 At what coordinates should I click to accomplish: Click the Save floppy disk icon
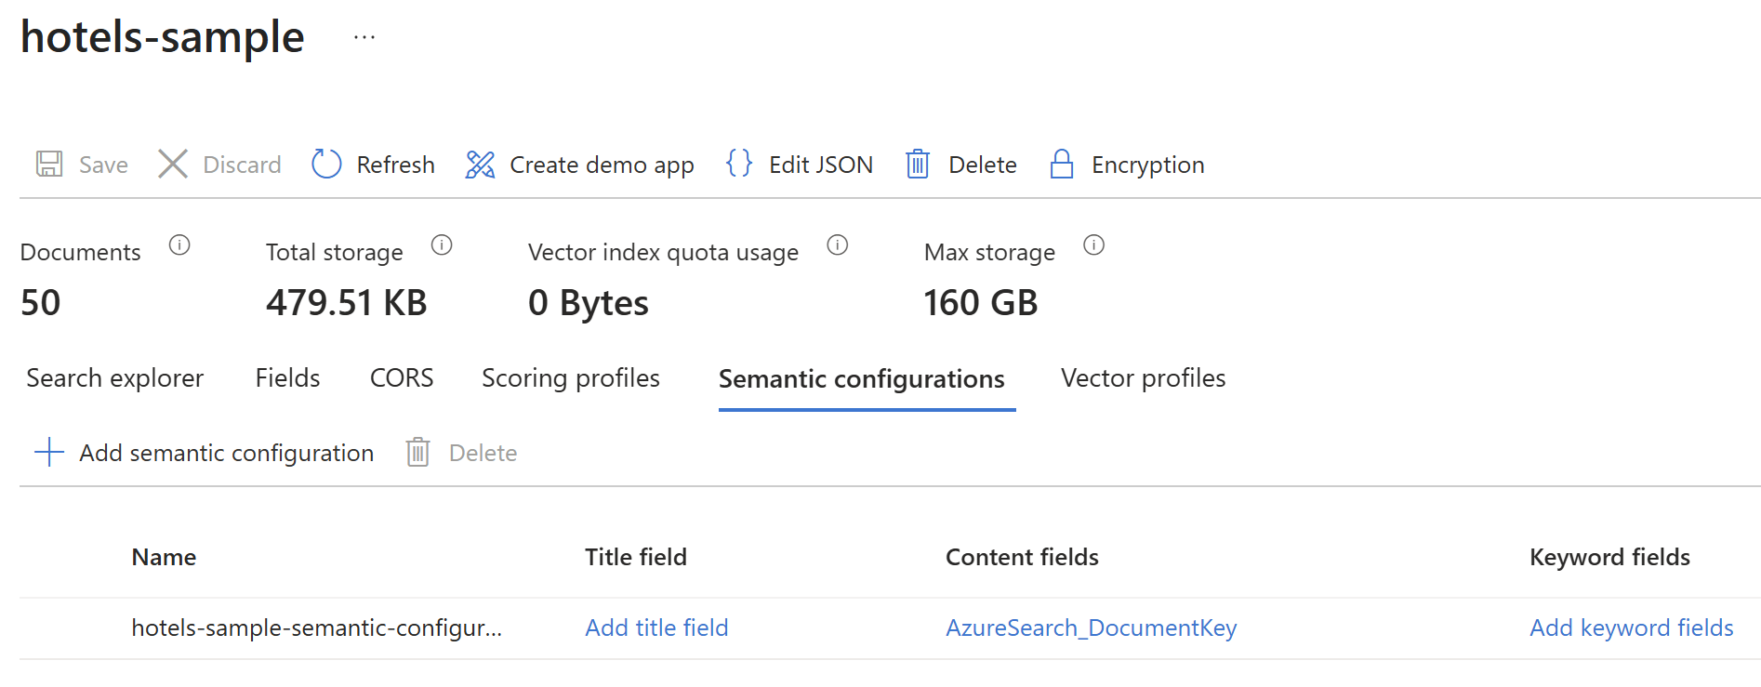point(49,165)
